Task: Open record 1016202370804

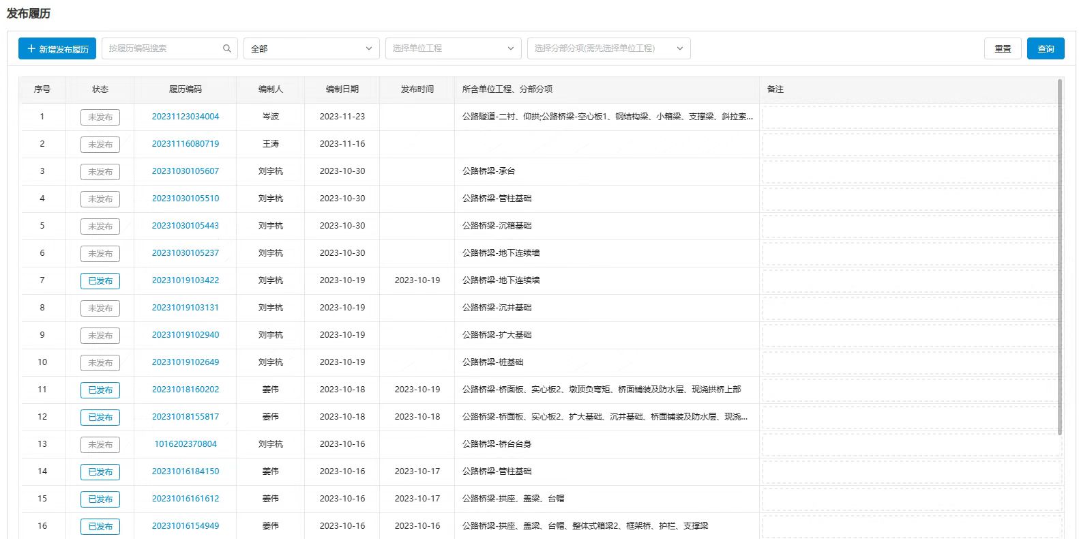Action: point(186,444)
